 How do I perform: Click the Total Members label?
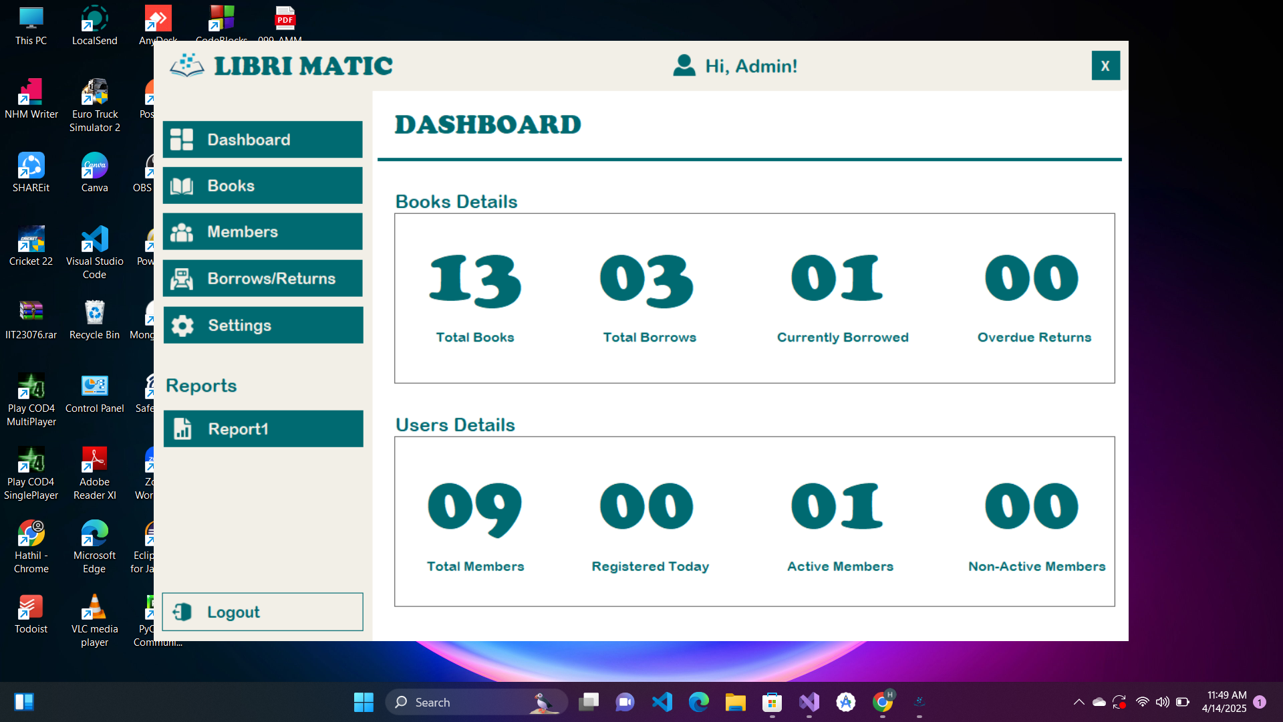(x=475, y=566)
